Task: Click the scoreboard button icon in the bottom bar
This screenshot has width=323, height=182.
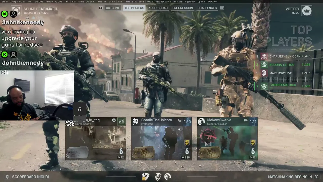Action: tap(8, 177)
